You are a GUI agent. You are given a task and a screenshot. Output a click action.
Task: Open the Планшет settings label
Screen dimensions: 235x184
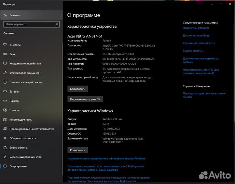click(x=15, y=110)
